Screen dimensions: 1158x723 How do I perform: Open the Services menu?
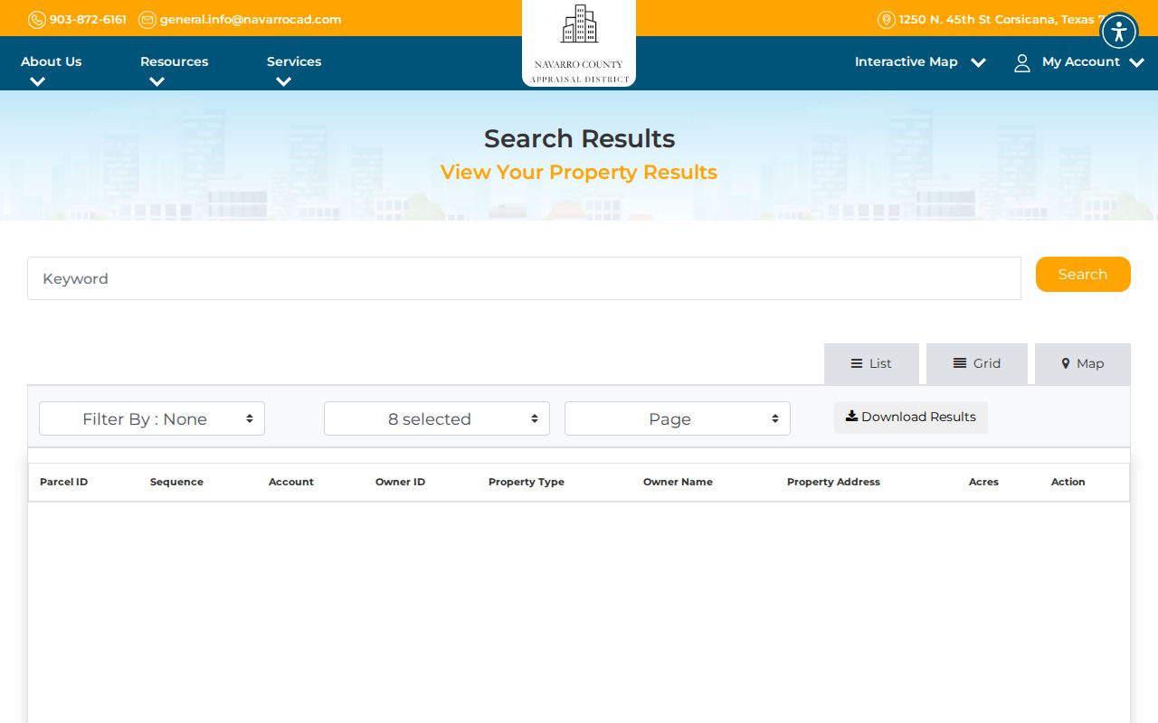[x=294, y=61]
